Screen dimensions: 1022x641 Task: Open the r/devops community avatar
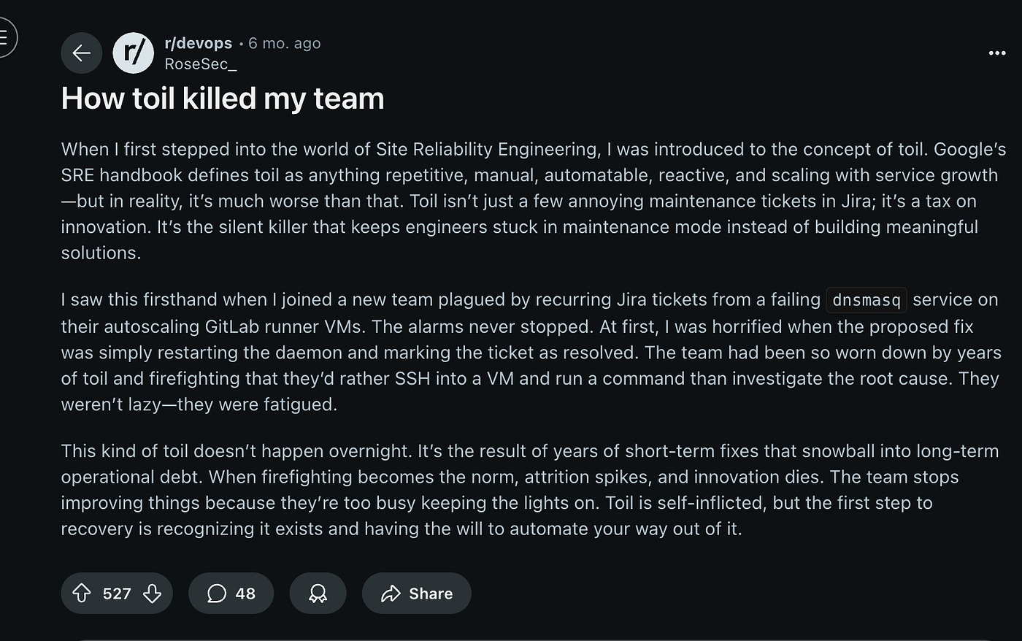[134, 53]
